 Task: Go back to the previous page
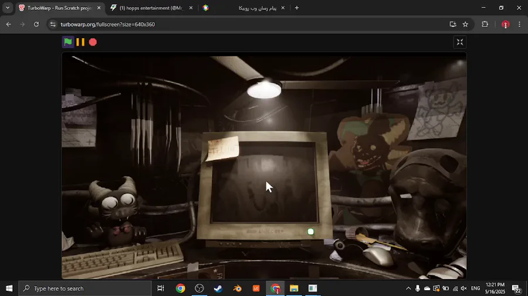pos(9,24)
